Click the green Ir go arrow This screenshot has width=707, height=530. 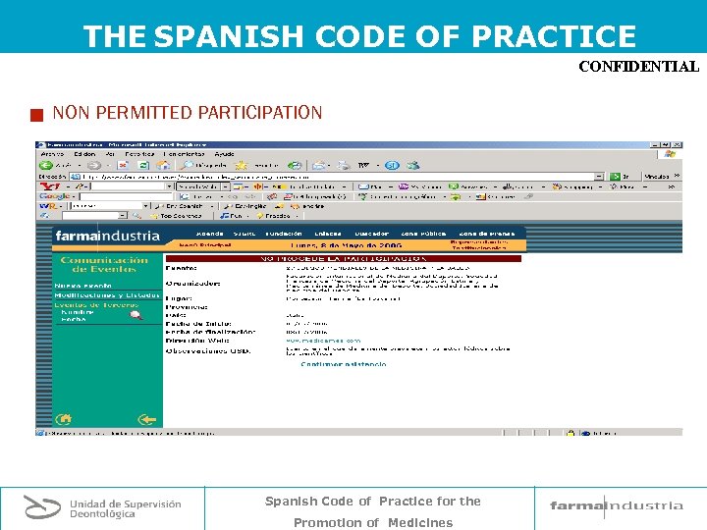click(615, 177)
